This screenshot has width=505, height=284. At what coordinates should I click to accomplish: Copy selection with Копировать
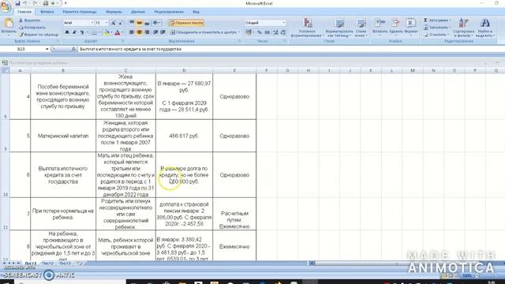(32, 28)
